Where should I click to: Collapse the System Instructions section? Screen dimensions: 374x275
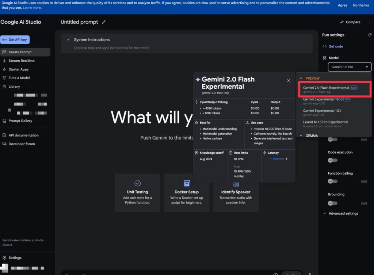[68, 40]
